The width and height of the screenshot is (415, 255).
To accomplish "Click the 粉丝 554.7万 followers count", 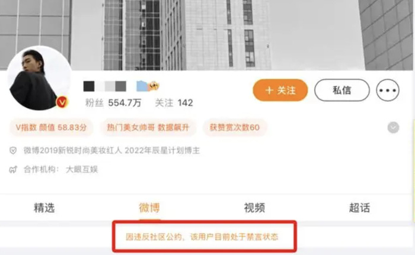I will tap(113, 103).
